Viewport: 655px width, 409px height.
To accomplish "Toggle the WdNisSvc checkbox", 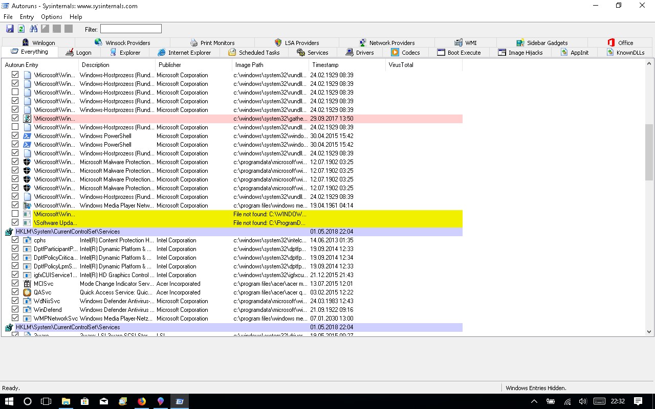I will pos(15,301).
